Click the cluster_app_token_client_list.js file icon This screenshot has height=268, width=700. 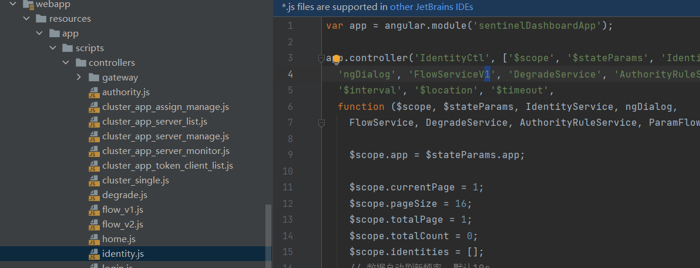94,166
